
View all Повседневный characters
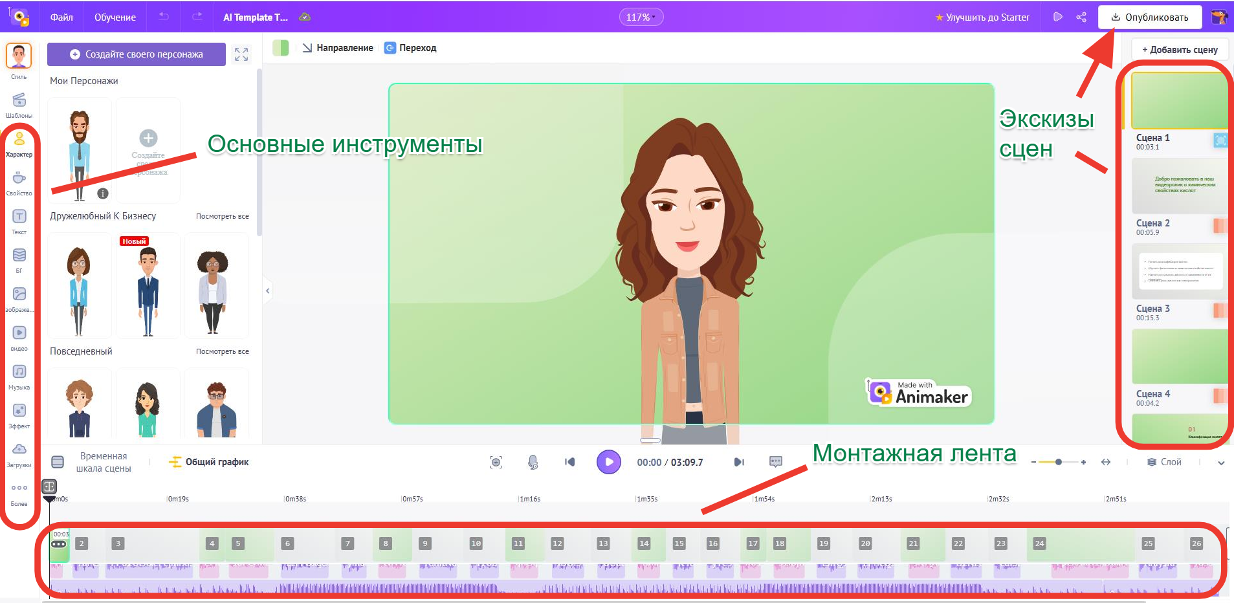223,351
